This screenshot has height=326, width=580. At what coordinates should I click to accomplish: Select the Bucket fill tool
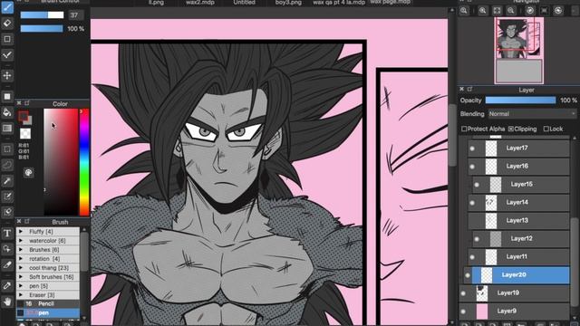click(7, 112)
